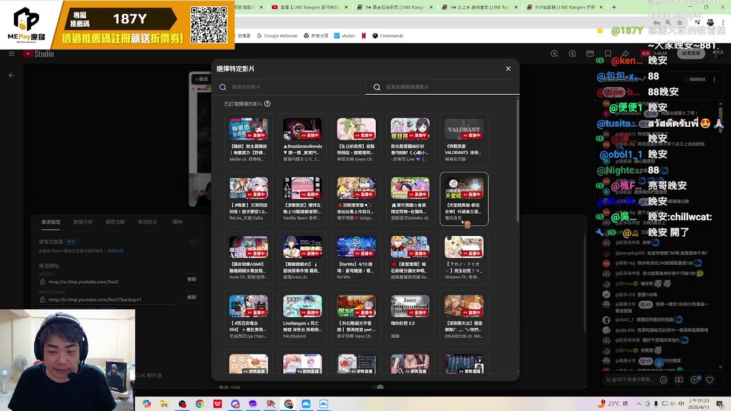Select the 天堂經典版 泰坦女神 video
The width and height of the screenshot is (731, 411).
464,199
